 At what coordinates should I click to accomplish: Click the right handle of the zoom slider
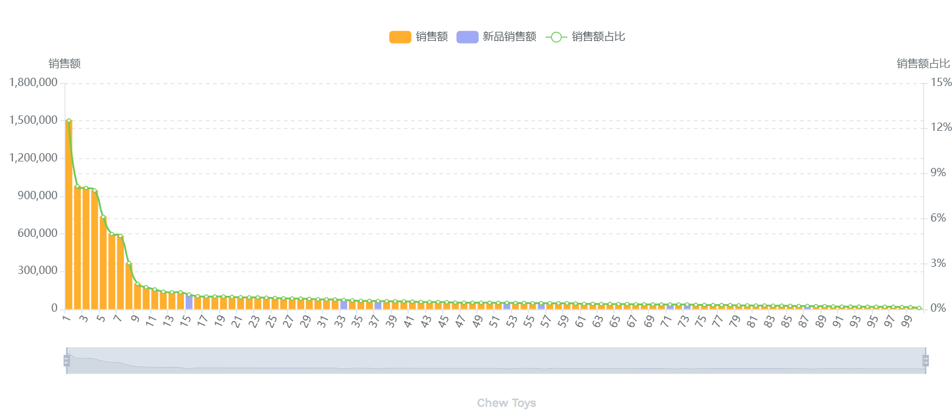[x=925, y=361]
